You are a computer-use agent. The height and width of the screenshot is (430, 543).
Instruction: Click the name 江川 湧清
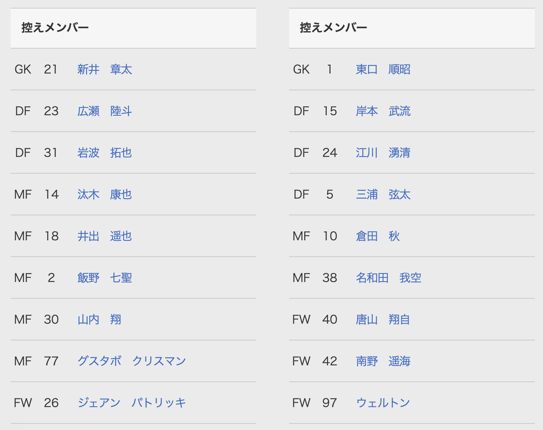[383, 153]
